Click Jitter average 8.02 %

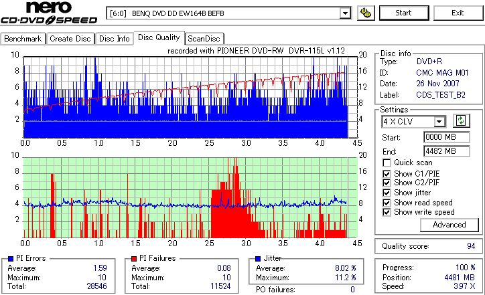346,268
